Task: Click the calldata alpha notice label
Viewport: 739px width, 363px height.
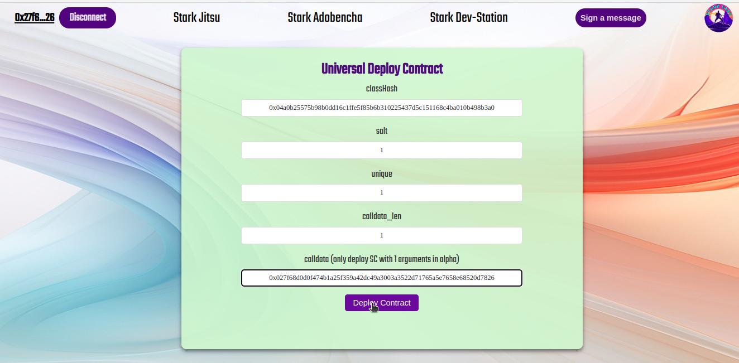Action: [x=382, y=259]
